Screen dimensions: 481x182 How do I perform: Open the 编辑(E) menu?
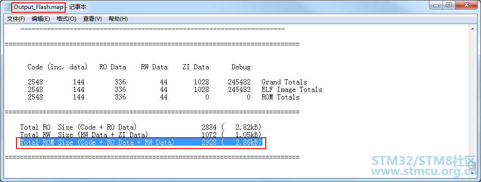(41, 19)
